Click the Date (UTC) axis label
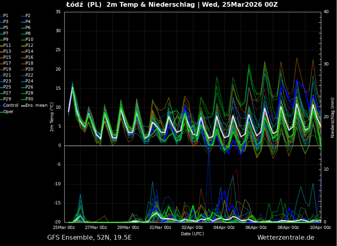Image resolution: width=337 pixels, height=246 pixels. 192,234
